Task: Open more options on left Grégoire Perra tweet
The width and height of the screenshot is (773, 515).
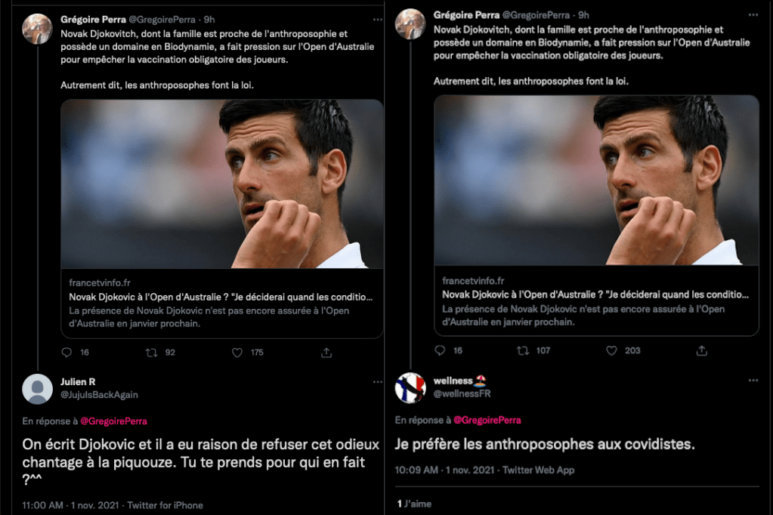Action: [378, 20]
